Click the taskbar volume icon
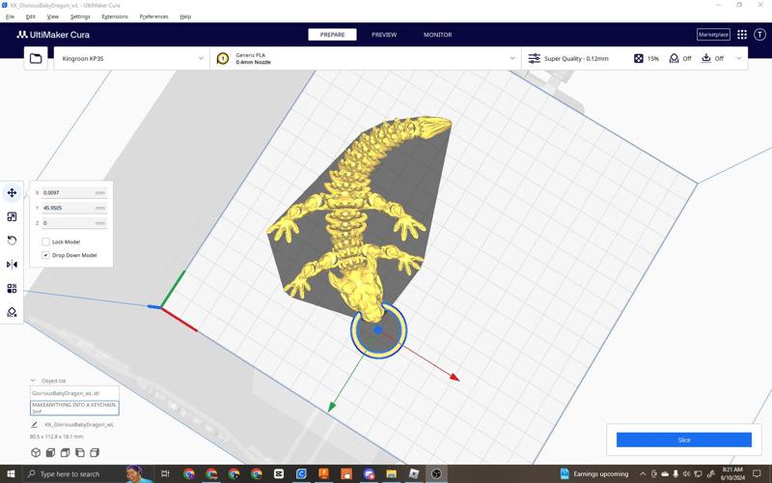 point(686,474)
